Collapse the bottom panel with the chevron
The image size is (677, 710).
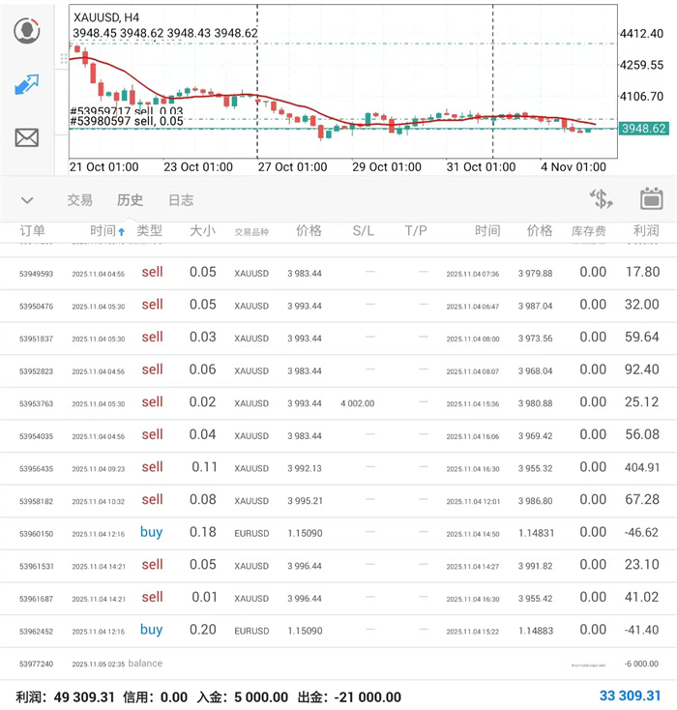click(27, 200)
